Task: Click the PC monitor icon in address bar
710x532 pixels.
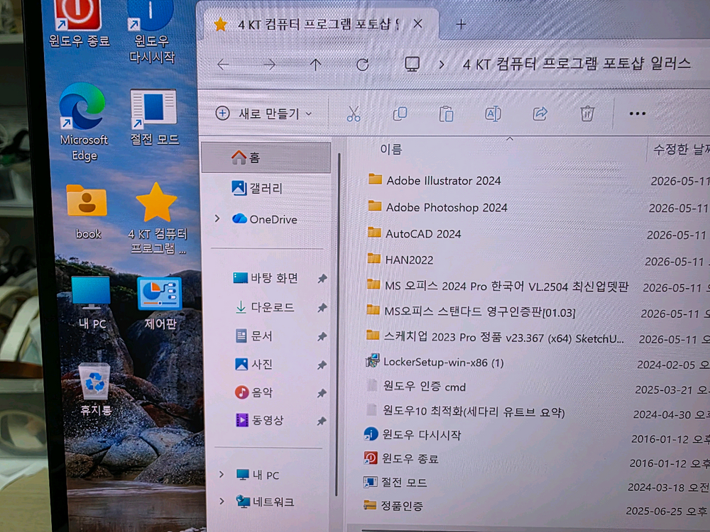Action: [x=412, y=65]
